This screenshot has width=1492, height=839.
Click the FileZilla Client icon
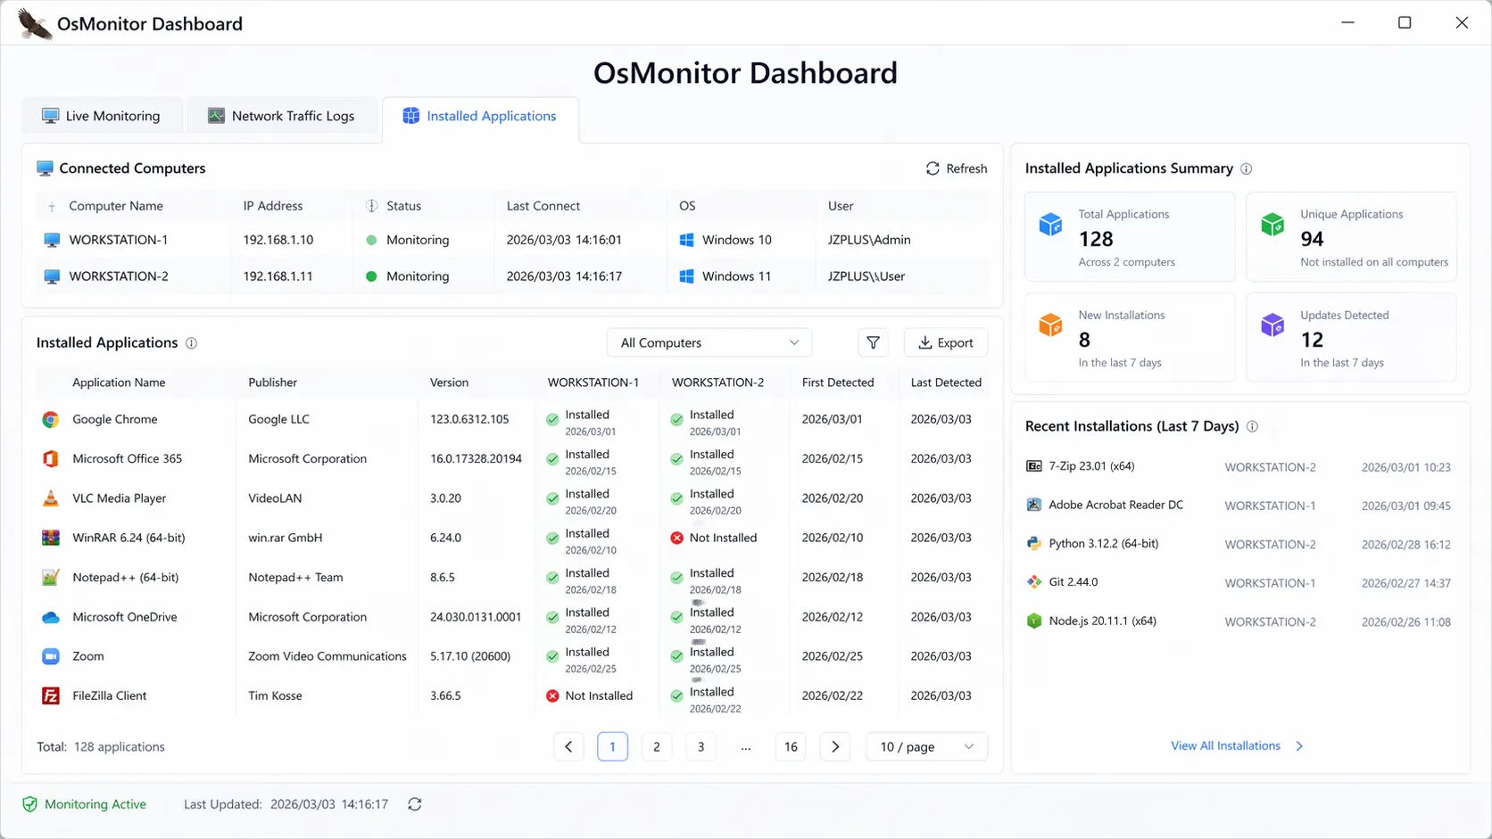(51, 695)
